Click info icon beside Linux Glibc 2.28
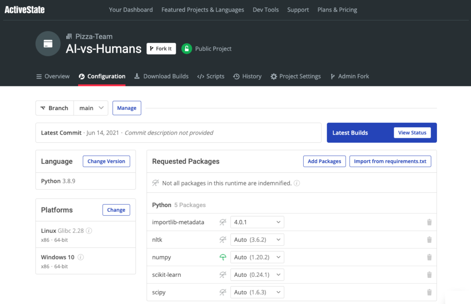Image resolution: width=471 pixels, height=304 pixels. pos(89,231)
